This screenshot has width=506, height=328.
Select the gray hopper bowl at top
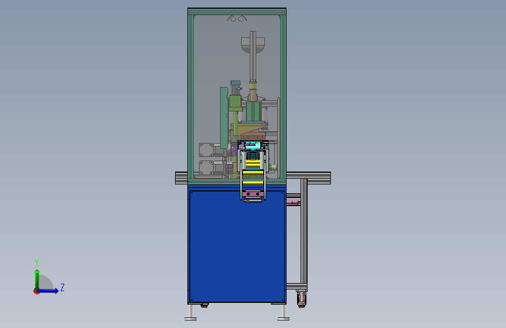click(253, 45)
